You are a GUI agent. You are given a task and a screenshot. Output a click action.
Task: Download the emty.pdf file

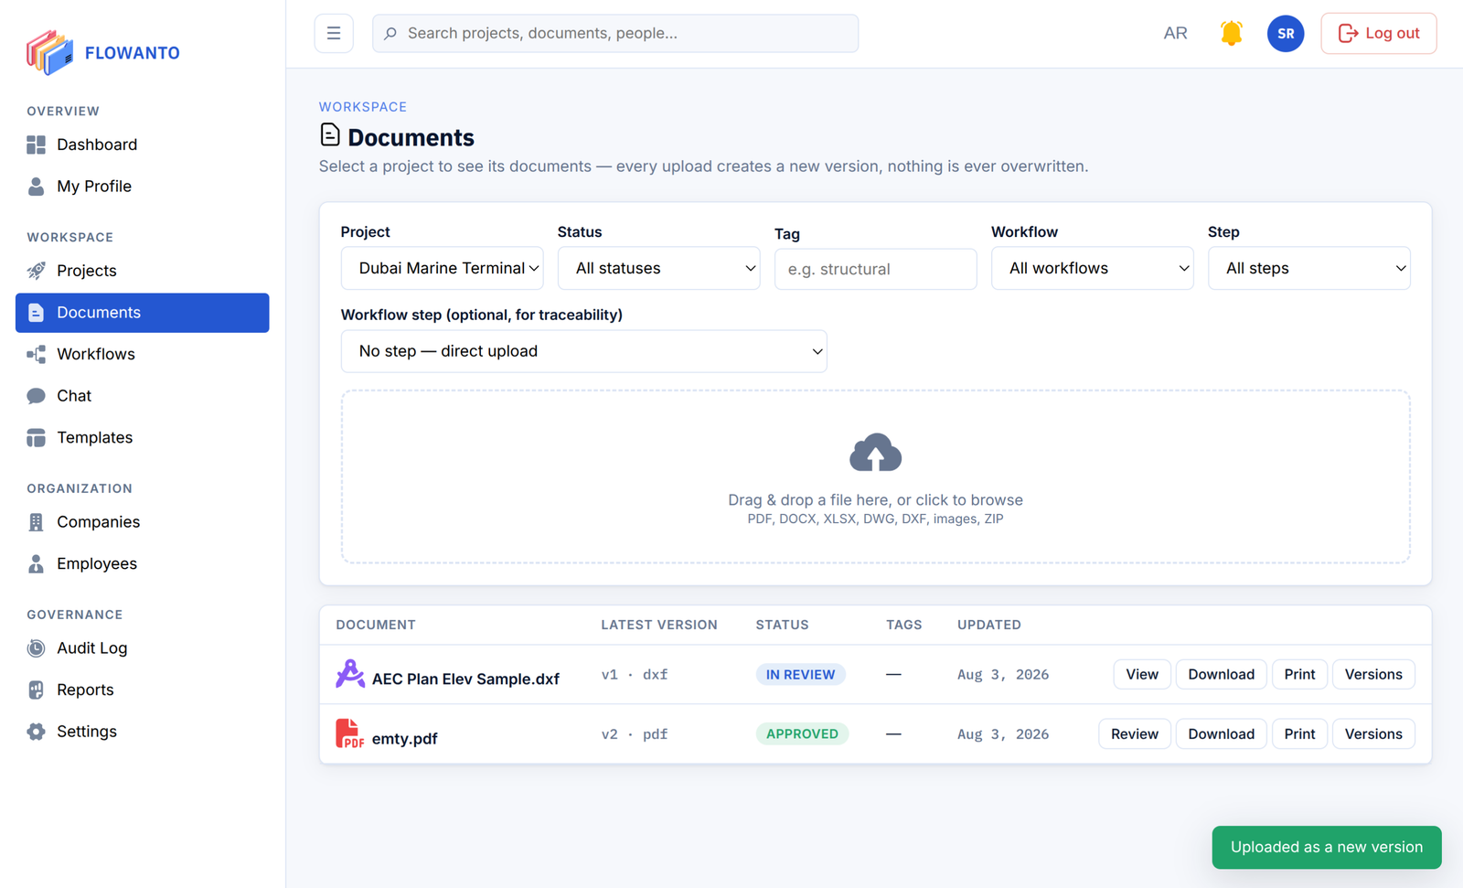pyautogui.click(x=1221, y=734)
